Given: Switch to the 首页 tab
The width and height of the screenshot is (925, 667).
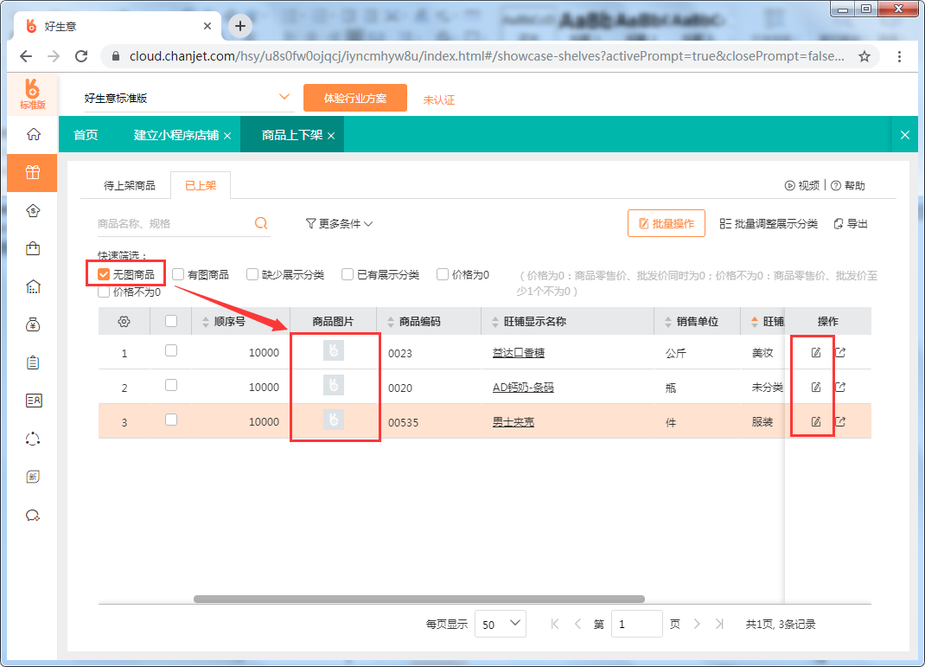Looking at the screenshot, I should click(x=86, y=135).
